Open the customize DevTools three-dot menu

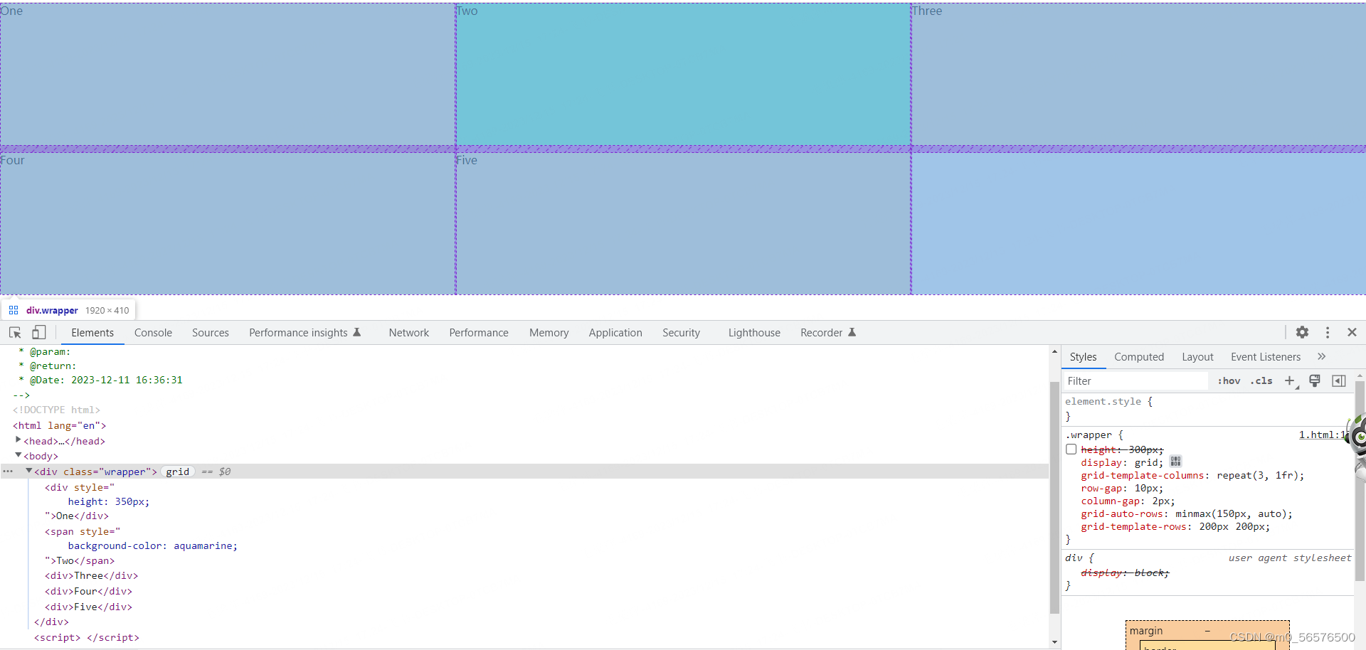[1327, 332]
